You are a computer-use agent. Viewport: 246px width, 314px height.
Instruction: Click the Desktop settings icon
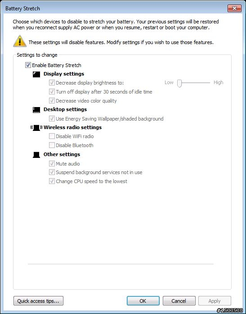click(36, 110)
